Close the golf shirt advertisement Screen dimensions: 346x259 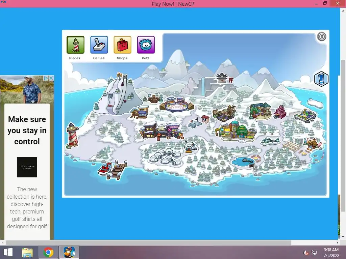[51, 78]
